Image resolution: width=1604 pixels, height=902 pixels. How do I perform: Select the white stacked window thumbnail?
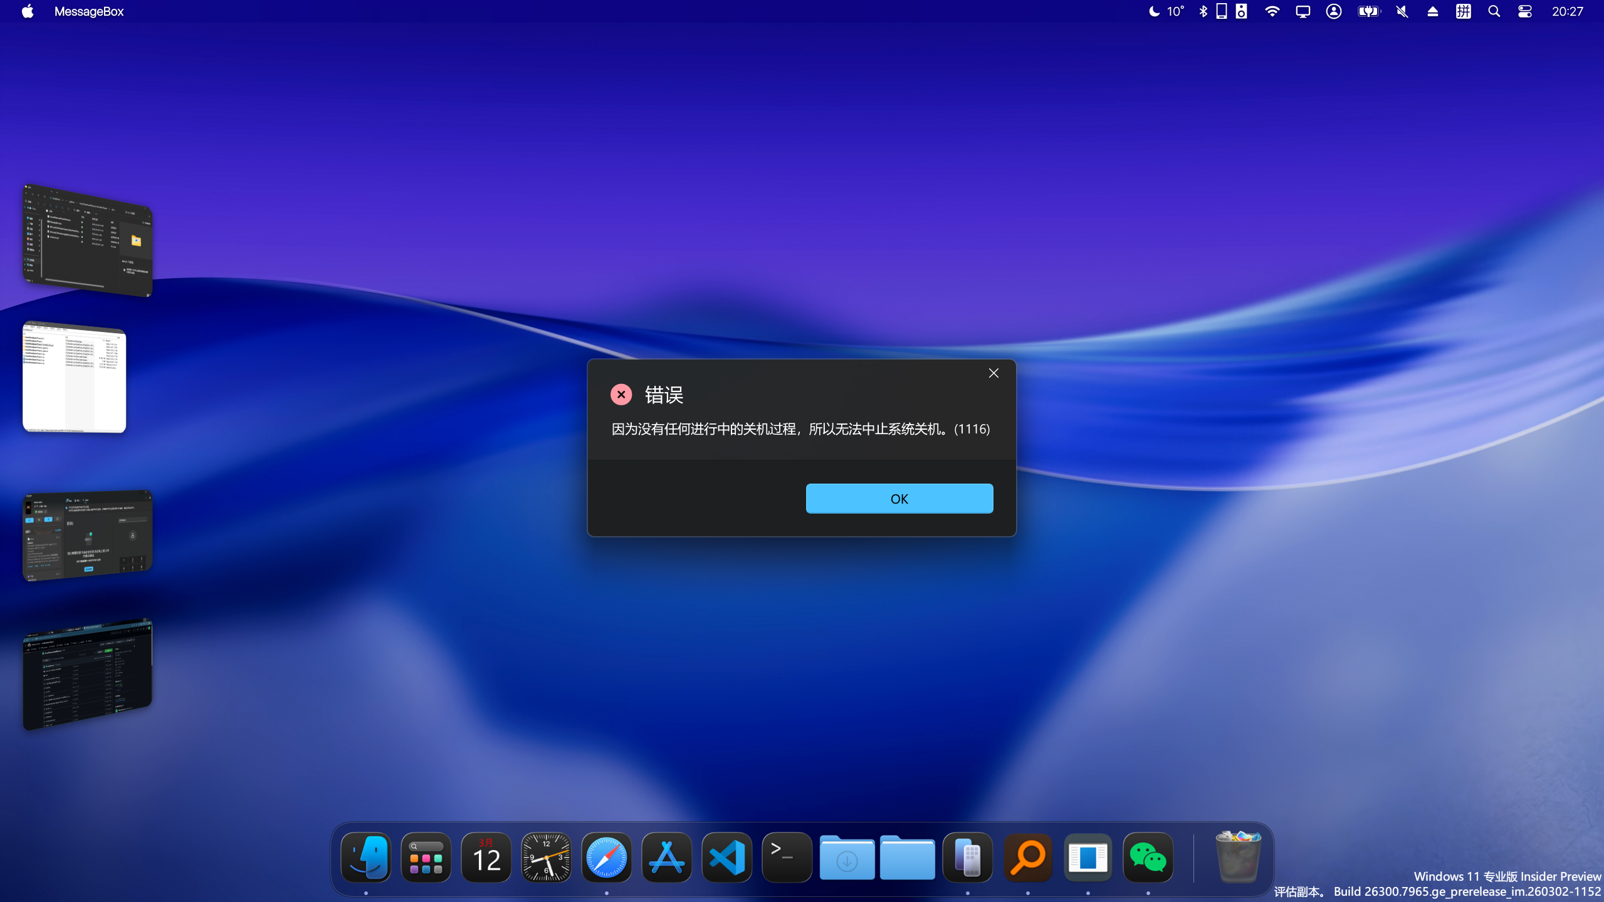click(75, 378)
